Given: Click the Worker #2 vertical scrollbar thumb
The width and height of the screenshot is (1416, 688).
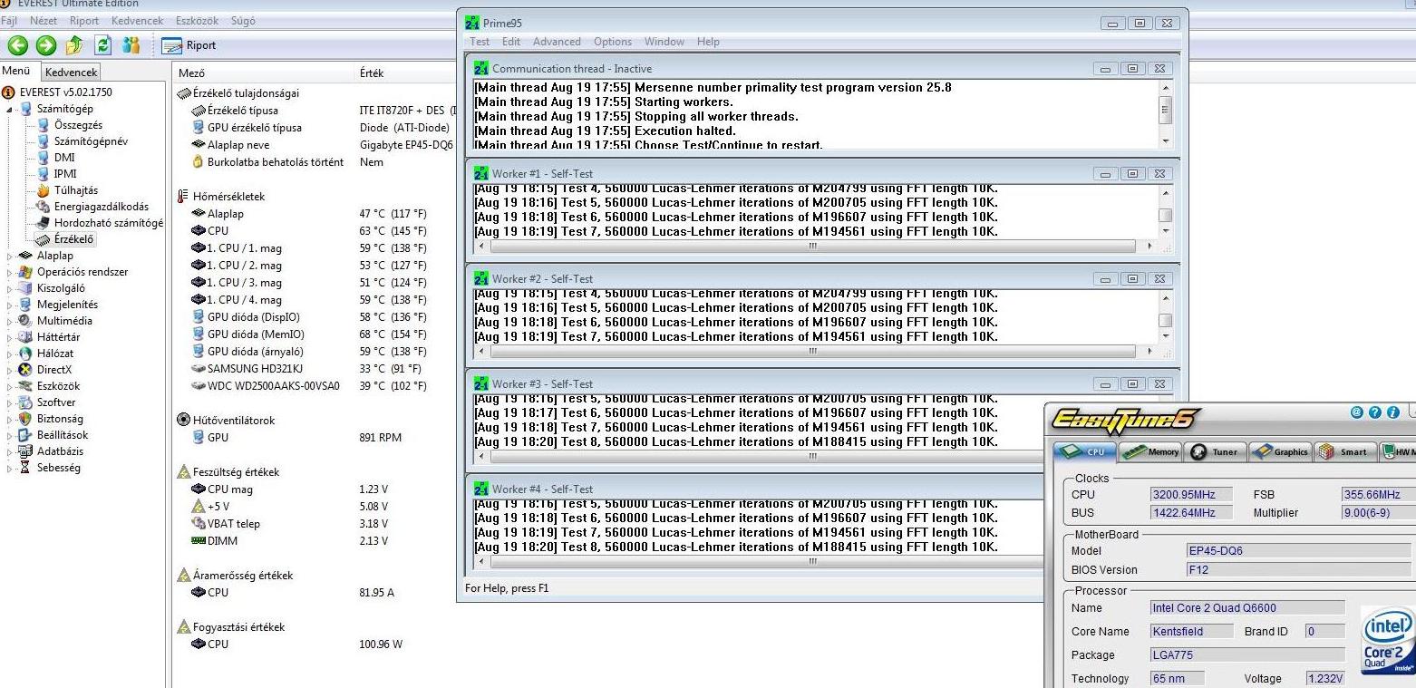Looking at the screenshot, I should pyautogui.click(x=1166, y=320).
